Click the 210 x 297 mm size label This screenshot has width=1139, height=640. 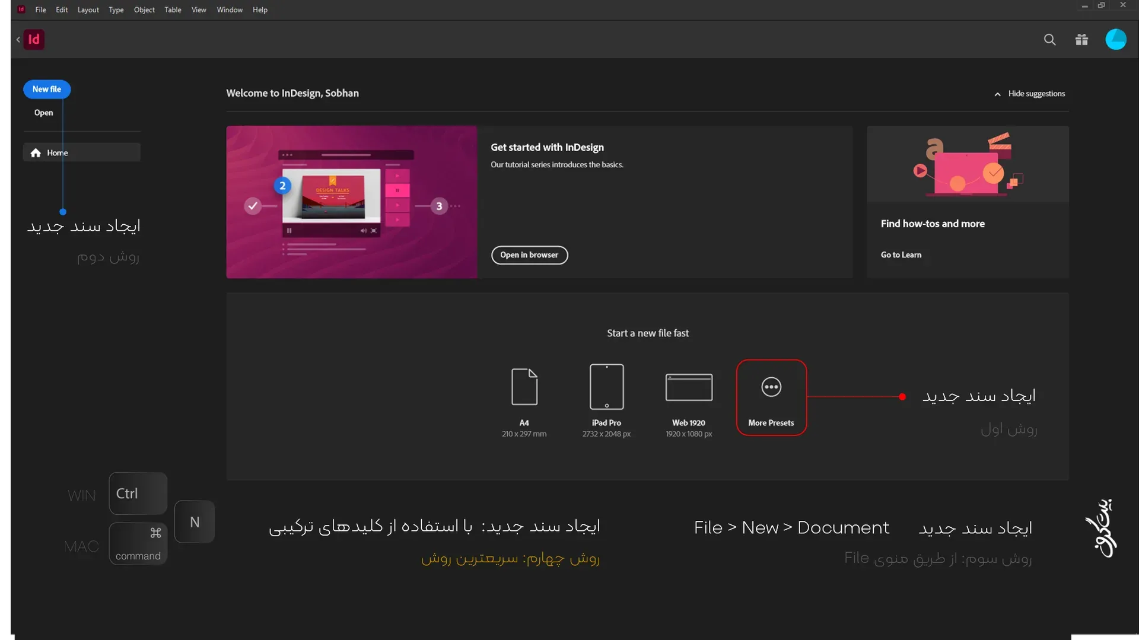(x=524, y=434)
